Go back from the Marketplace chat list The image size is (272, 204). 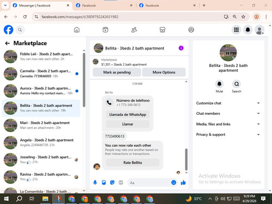point(8,43)
